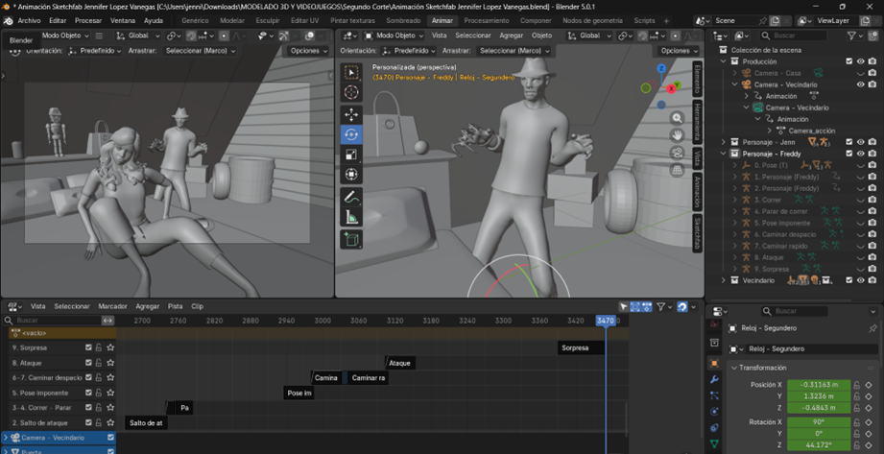Switch to the Sombreado workspace tab

point(403,20)
